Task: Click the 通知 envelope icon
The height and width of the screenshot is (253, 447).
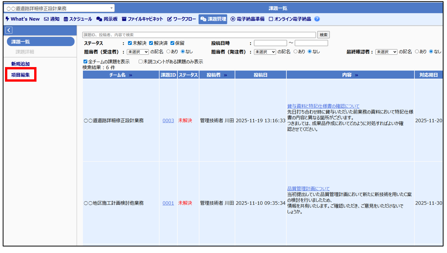Action: (46, 19)
